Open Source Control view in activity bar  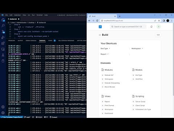3,32
